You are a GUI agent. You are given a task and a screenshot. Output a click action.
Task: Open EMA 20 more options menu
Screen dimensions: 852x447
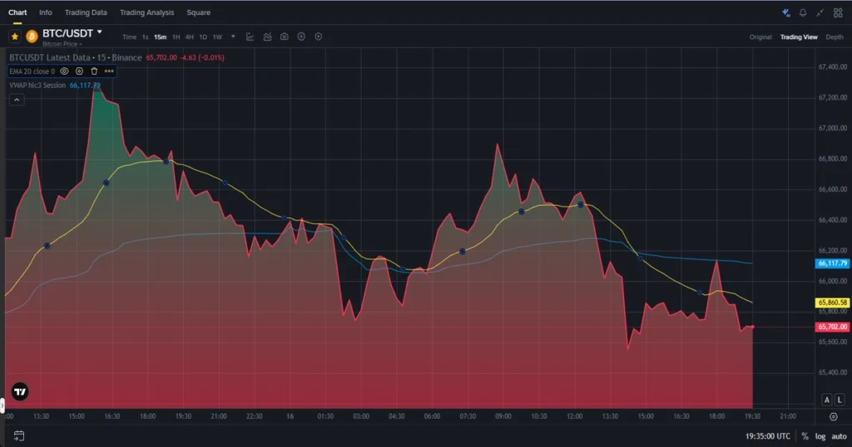pyautogui.click(x=109, y=71)
